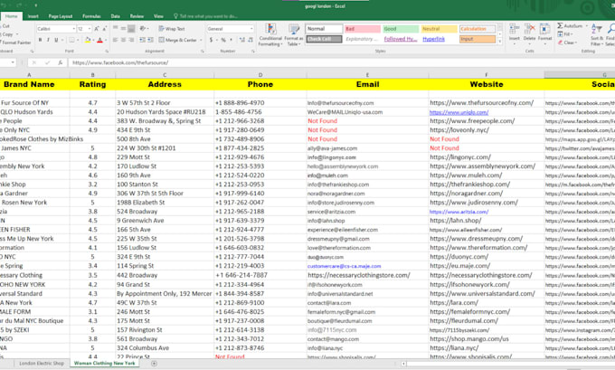Open Sort & Filter
The width and height of the screenshot is (615, 370).
(x=596, y=34)
